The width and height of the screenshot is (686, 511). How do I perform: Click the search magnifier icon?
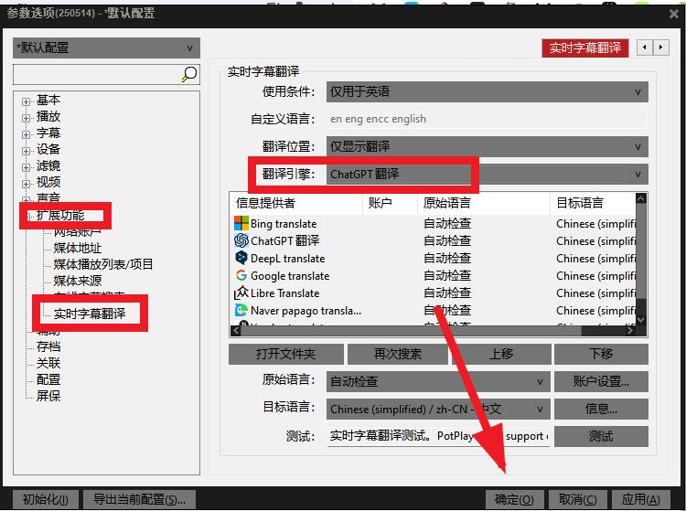pyautogui.click(x=189, y=74)
